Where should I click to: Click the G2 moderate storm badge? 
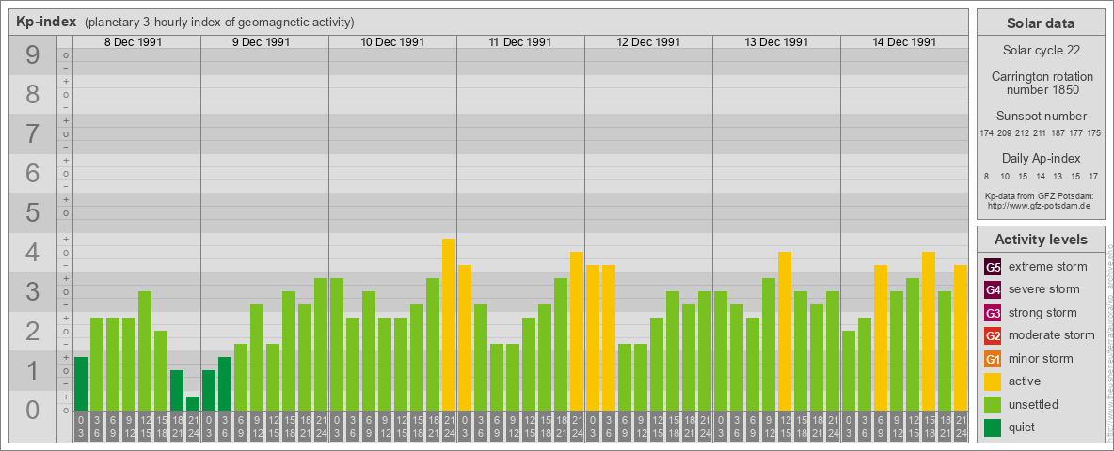tap(993, 335)
